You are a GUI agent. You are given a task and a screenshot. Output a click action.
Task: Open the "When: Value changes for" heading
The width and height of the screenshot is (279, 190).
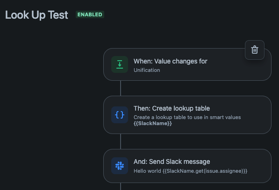171,61
